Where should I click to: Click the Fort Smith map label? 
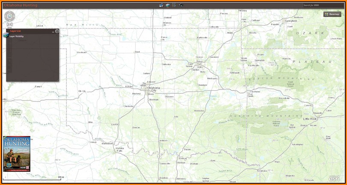click(251, 95)
